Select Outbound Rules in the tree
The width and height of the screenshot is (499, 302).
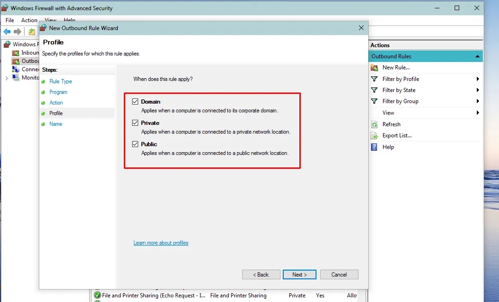[x=30, y=61]
